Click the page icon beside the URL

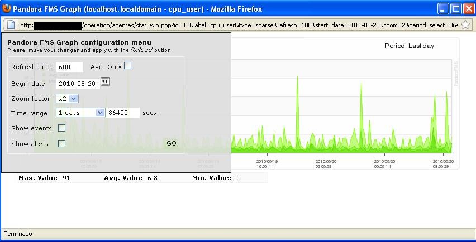[11, 25]
